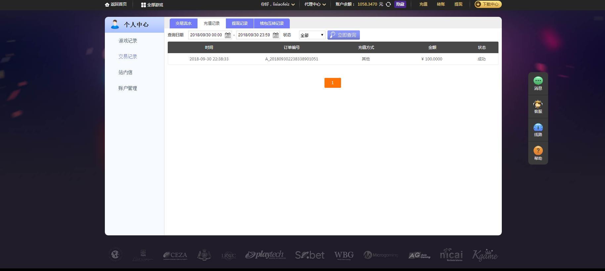This screenshot has height=271, width=605.
Task: Select 游戏记录 in sidebar
Action: (x=128, y=41)
